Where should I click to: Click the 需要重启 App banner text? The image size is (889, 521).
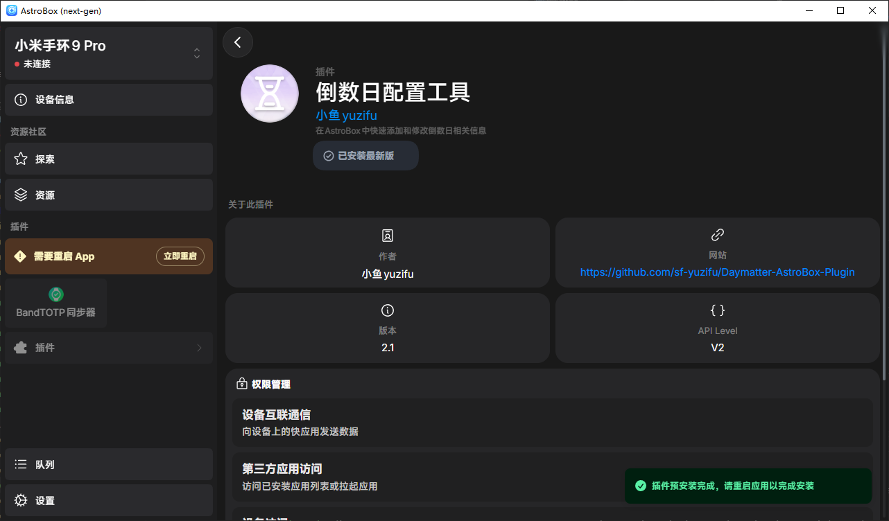64,256
